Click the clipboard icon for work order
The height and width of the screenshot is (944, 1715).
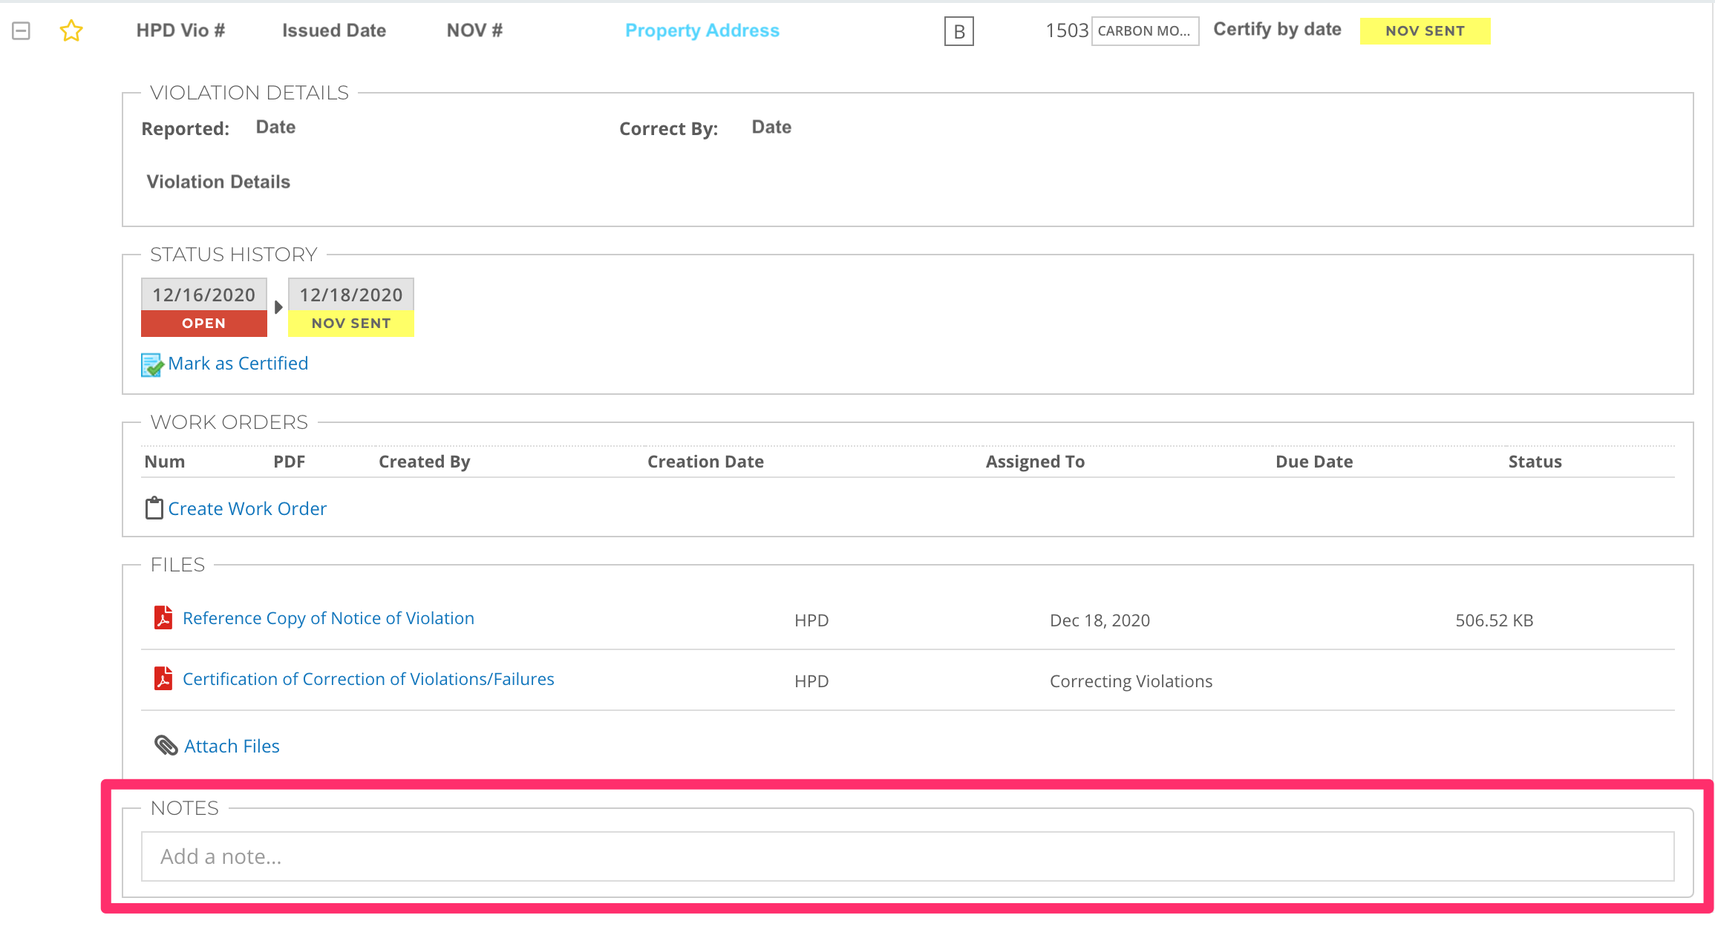point(154,508)
